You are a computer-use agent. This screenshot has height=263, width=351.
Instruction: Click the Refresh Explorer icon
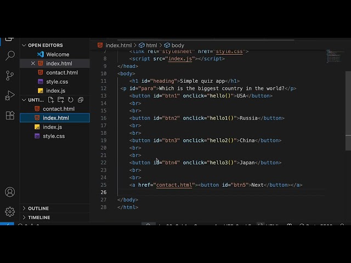71,100
